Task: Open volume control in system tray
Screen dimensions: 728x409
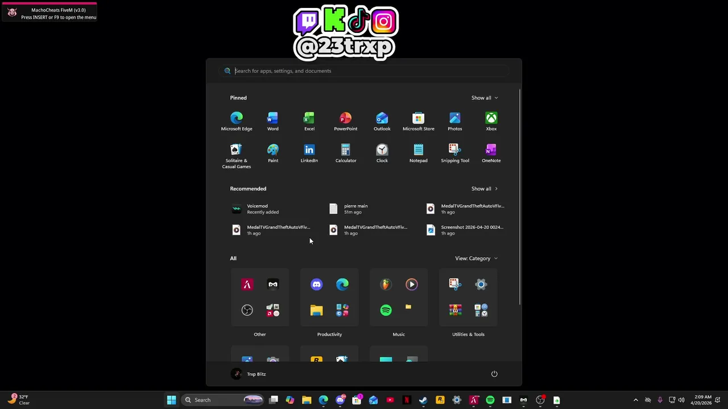Action: coord(681,400)
